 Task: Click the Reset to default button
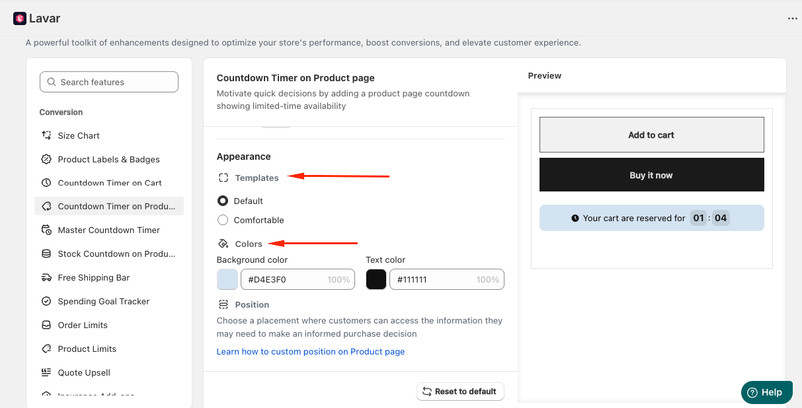pyautogui.click(x=460, y=391)
